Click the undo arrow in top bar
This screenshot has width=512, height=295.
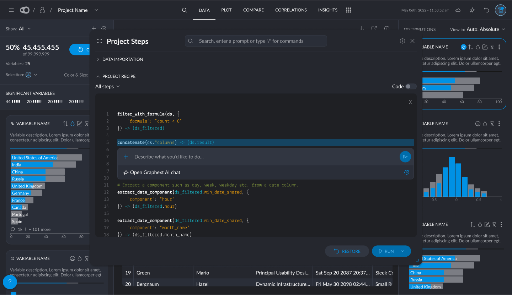click(x=486, y=10)
